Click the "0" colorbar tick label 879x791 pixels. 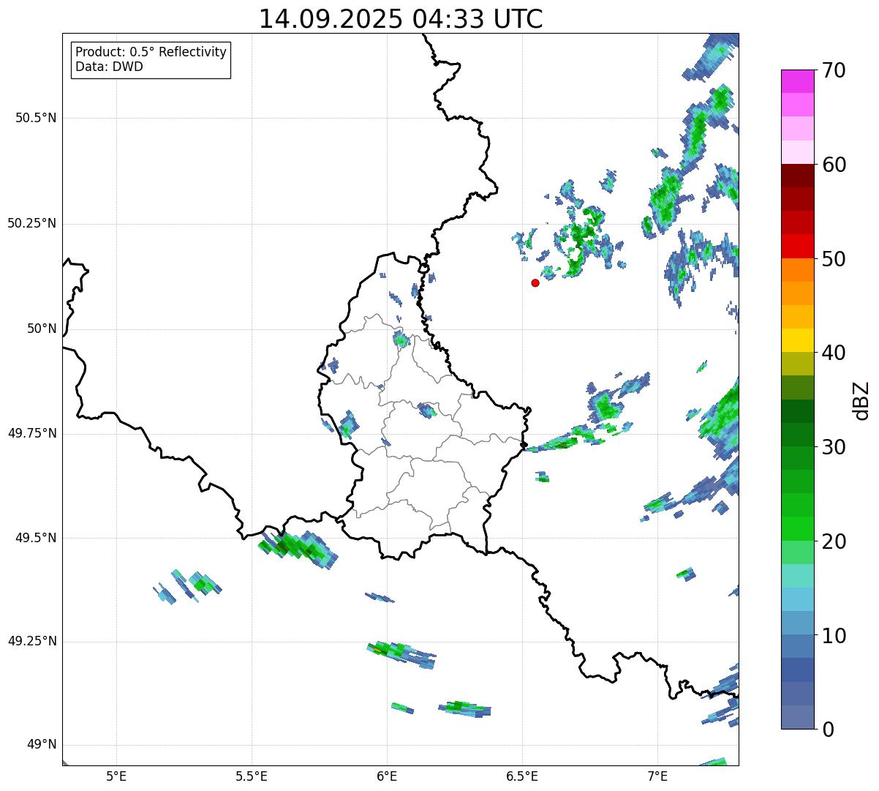point(826,730)
